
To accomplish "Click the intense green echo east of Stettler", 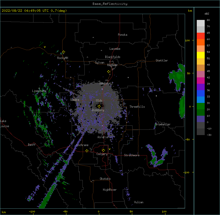I will [177, 77].
